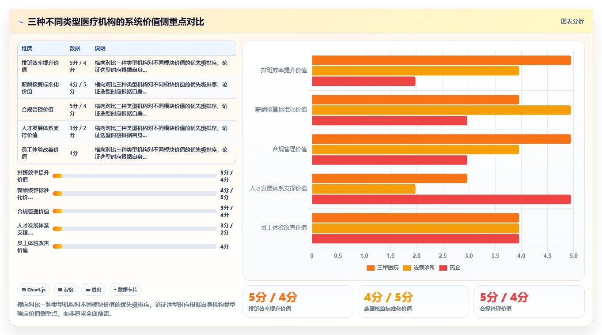602x335 pixels.
Task: Click the 数据卡片 tag chip
Action: [125, 290]
